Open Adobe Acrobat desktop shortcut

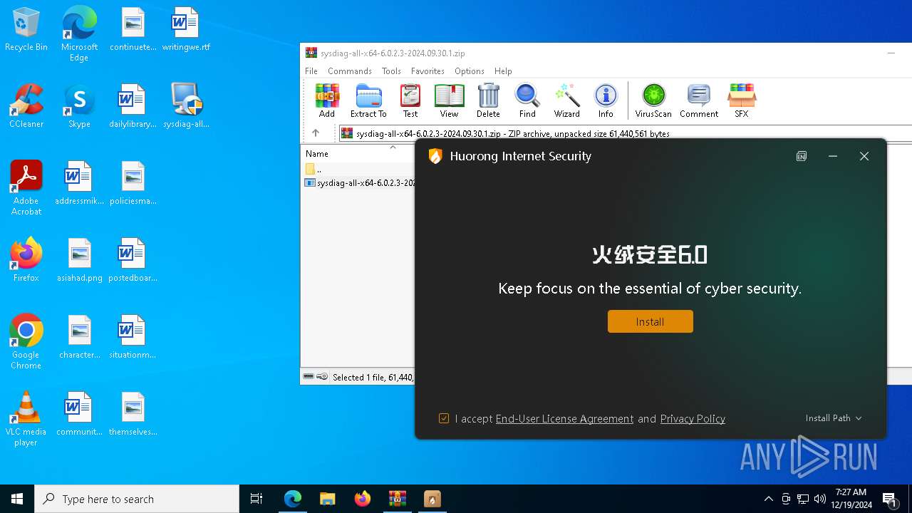click(26, 188)
